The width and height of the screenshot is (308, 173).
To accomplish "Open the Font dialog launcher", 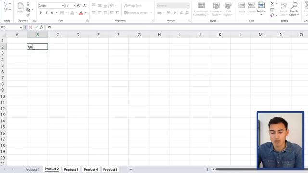I will pyautogui.click(x=87, y=21).
